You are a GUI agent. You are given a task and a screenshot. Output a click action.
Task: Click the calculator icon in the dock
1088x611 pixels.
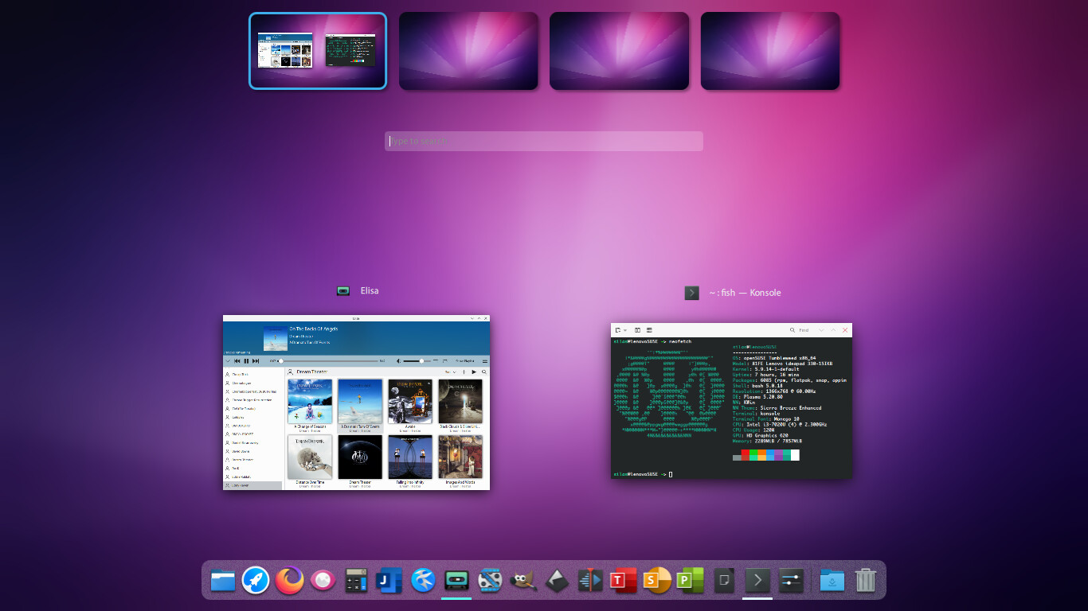356,580
